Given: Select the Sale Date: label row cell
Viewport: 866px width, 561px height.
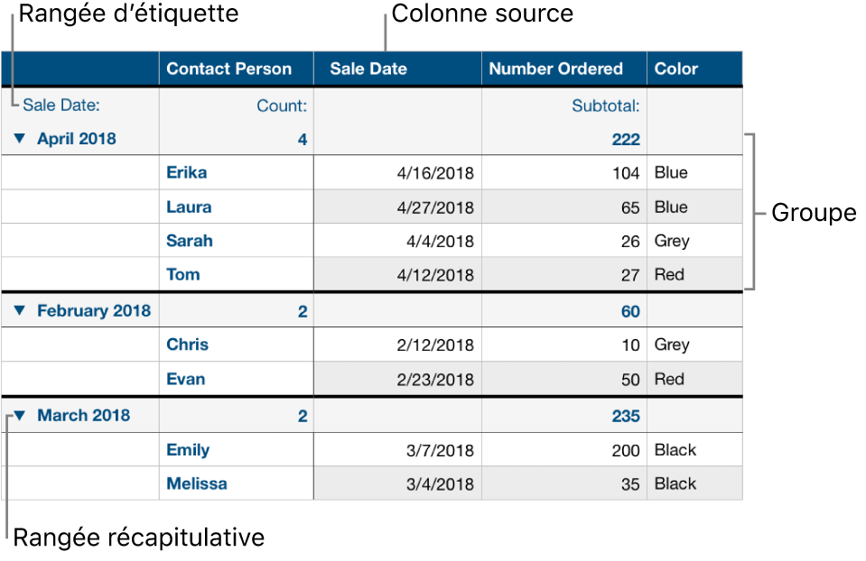Looking at the screenshot, I should tap(61, 106).
